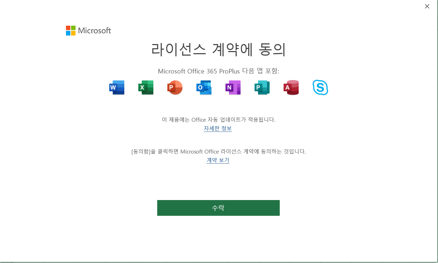Accept the license with 수락 button
Image resolution: width=438 pixels, height=263 pixels.
point(218,208)
